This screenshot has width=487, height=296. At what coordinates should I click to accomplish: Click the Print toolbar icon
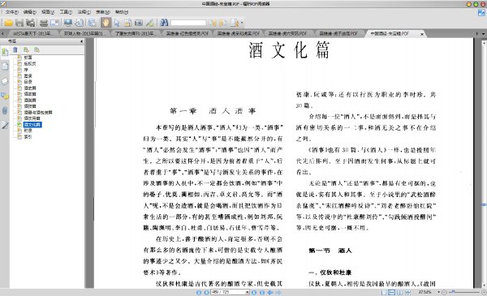pos(44,23)
